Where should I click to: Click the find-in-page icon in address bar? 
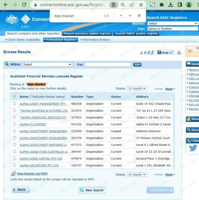coord(114,5)
